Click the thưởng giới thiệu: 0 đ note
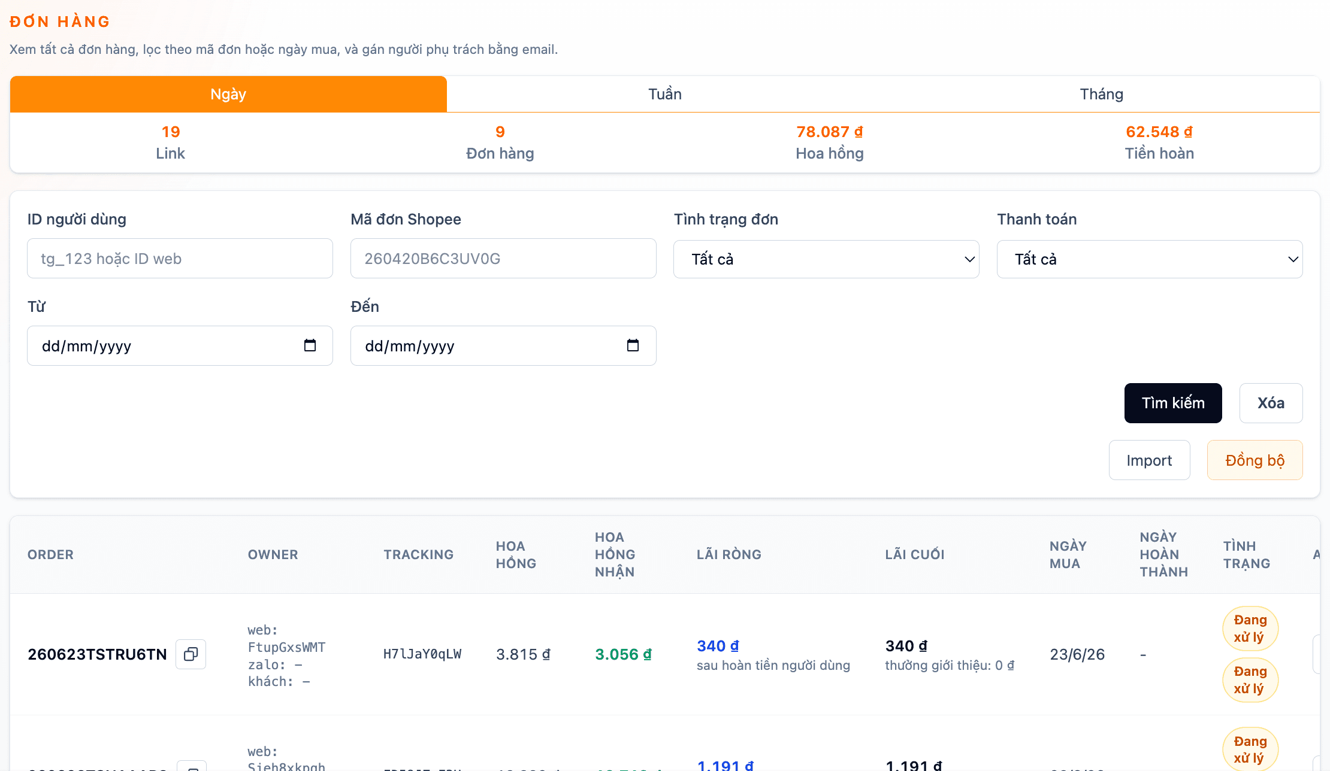The height and width of the screenshot is (771, 1330). (950, 665)
